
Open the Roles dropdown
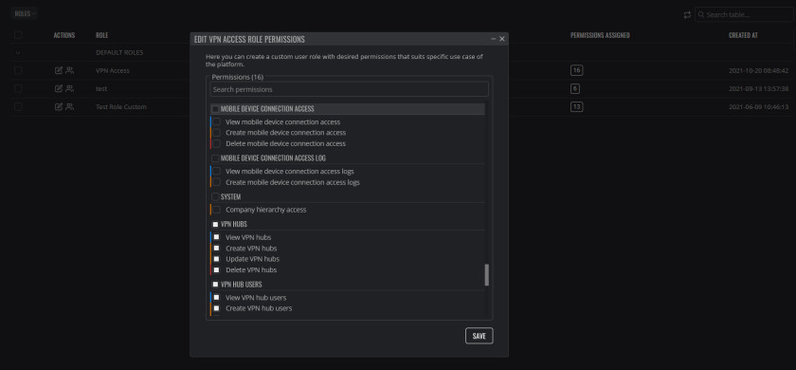point(25,13)
